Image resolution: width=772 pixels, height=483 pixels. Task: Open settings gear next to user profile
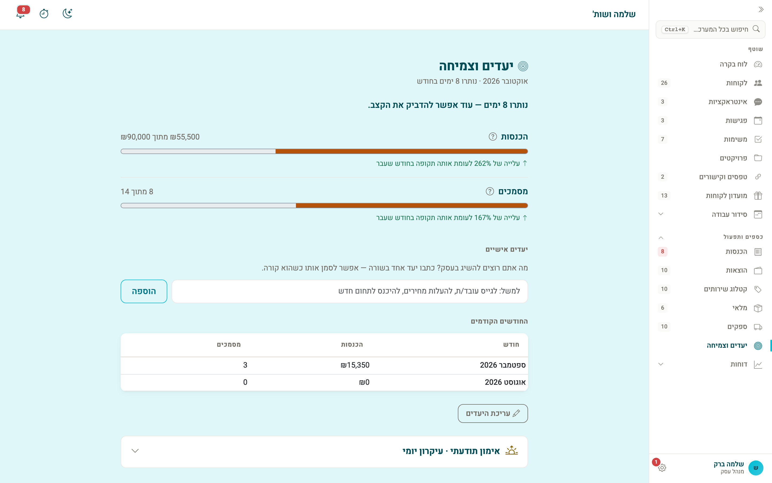(x=662, y=468)
